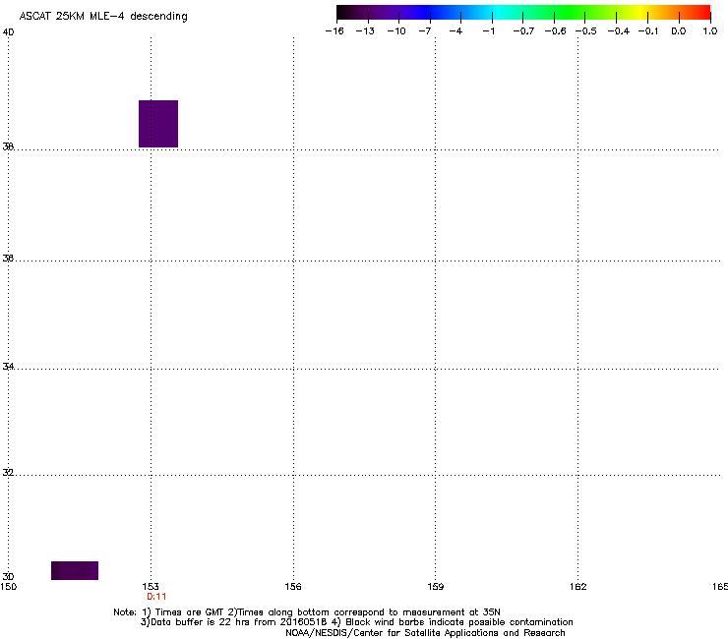Click the -1 color bar label
This screenshot has width=728, height=639.
(x=489, y=31)
